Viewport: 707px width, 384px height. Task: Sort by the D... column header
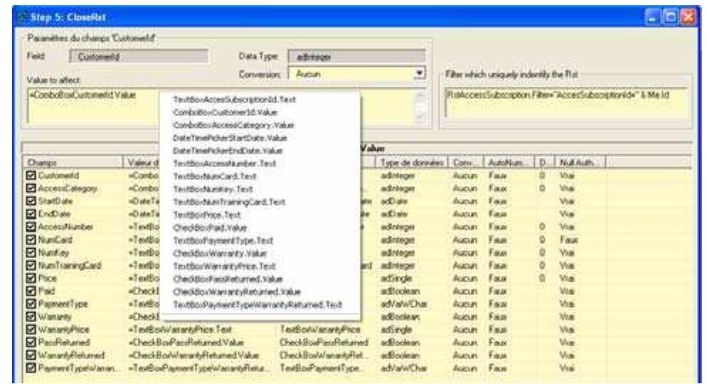pos(544,162)
